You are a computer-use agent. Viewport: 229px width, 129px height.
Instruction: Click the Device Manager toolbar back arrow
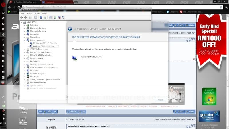[22, 17]
